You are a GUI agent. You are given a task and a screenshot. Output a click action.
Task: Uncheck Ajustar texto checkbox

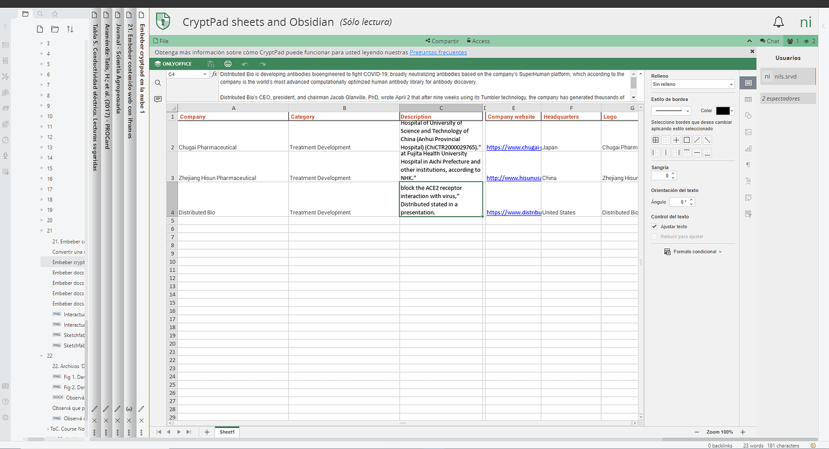click(654, 226)
